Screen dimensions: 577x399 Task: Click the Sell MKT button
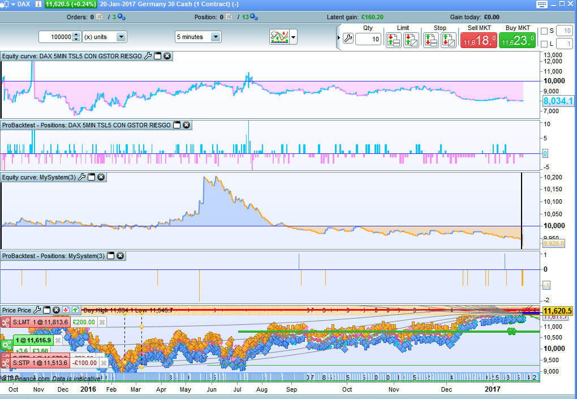(479, 40)
